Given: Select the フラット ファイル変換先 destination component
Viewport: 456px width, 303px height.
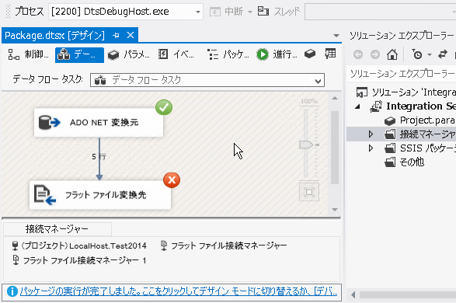Looking at the screenshot, I should click(100, 195).
